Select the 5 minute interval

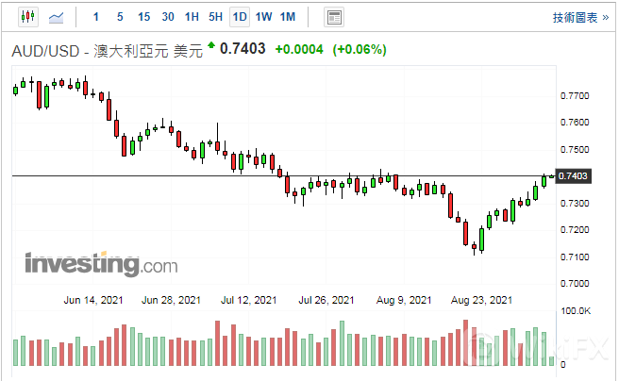119,17
